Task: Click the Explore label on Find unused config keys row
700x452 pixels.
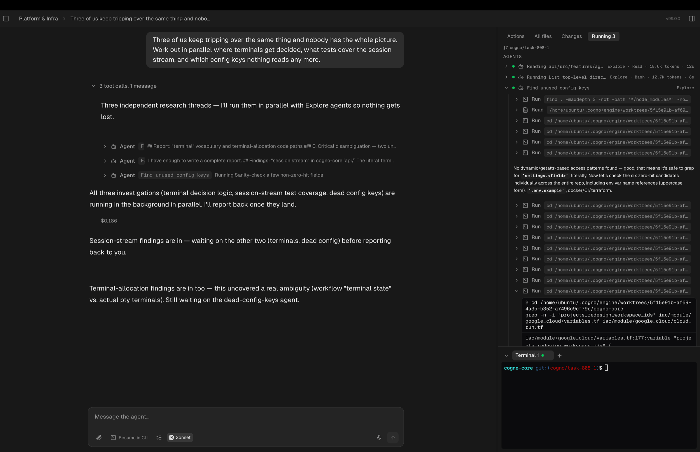Action: click(x=685, y=88)
